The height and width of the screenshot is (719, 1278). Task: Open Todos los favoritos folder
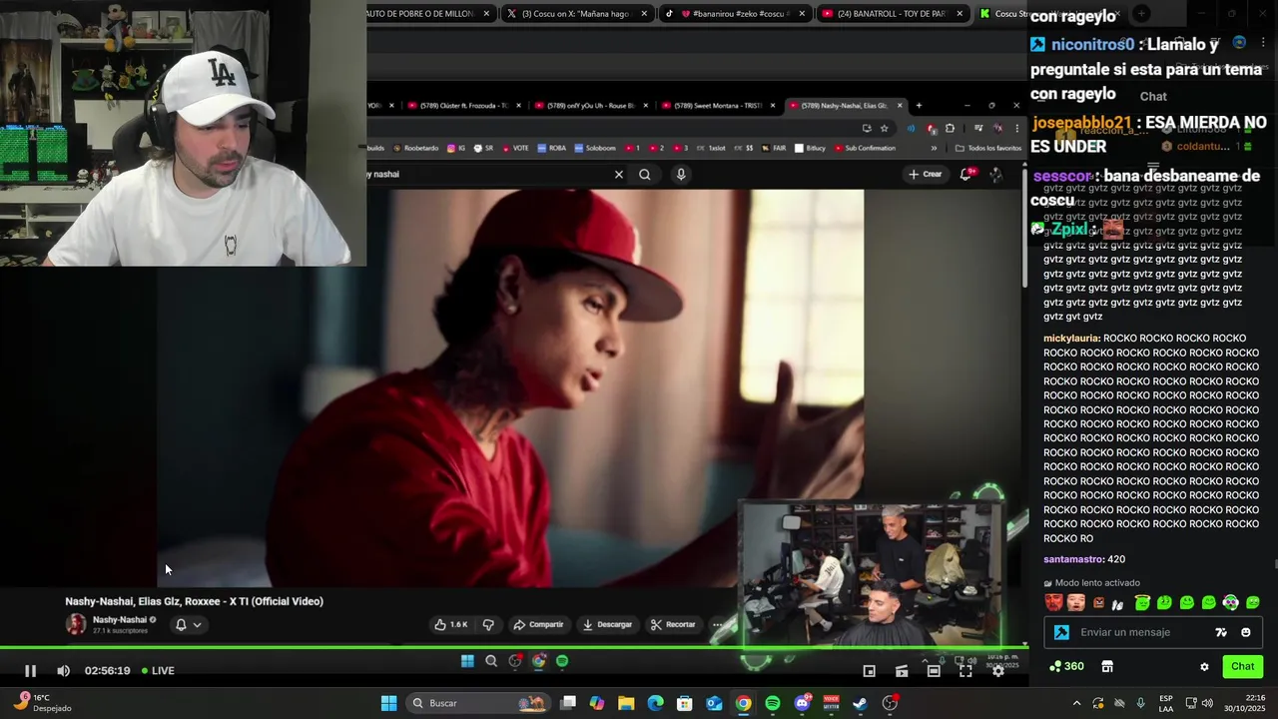[x=988, y=148]
